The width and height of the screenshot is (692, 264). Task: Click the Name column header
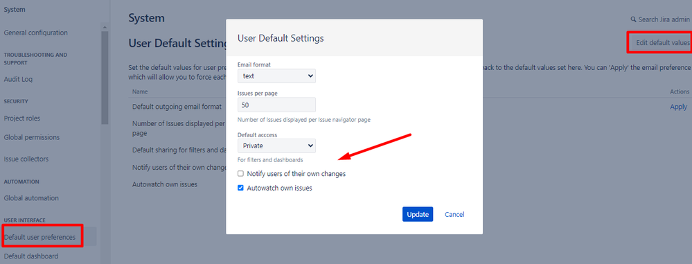click(140, 92)
